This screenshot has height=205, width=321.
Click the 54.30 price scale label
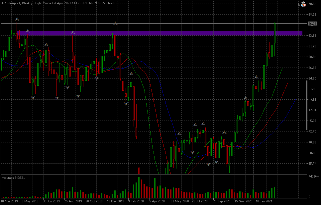click(312, 78)
